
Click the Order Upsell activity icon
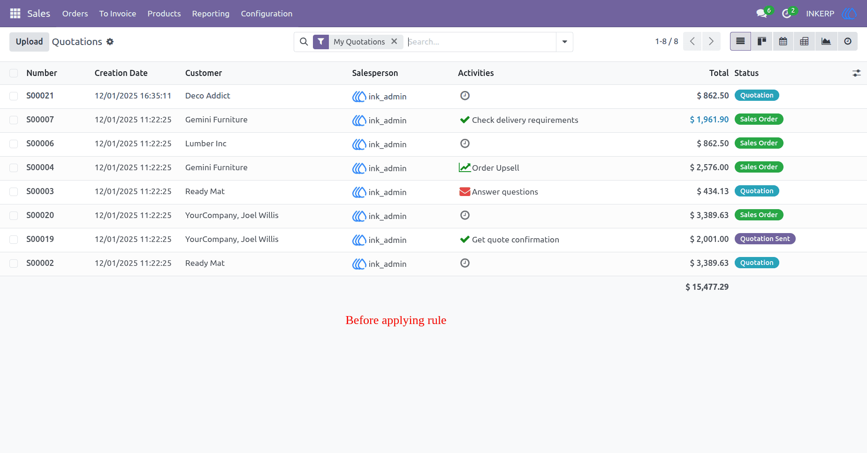pos(464,167)
